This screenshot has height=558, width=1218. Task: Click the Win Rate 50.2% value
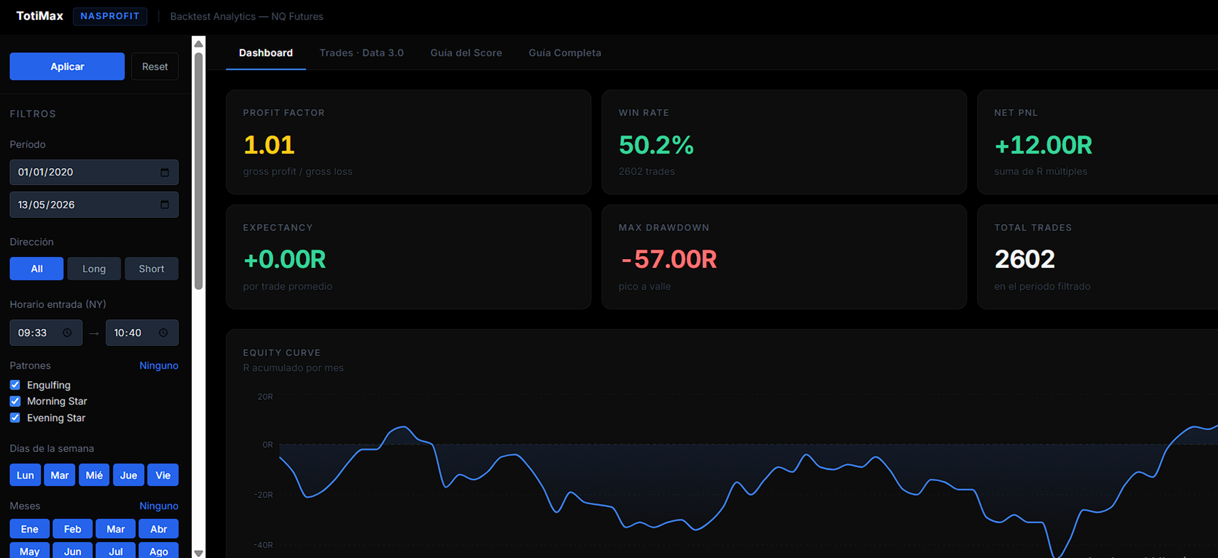pos(656,145)
